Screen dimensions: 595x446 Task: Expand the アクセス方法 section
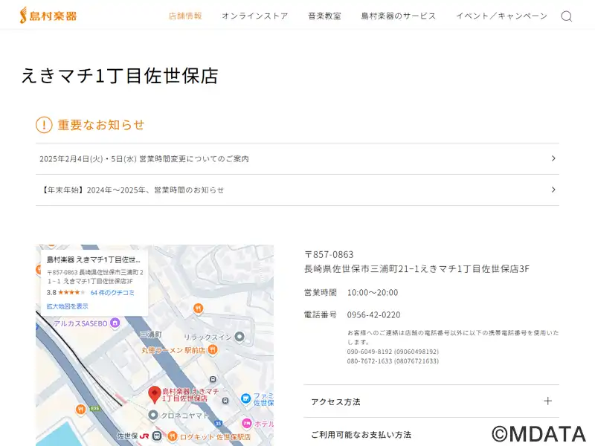point(431,401)
